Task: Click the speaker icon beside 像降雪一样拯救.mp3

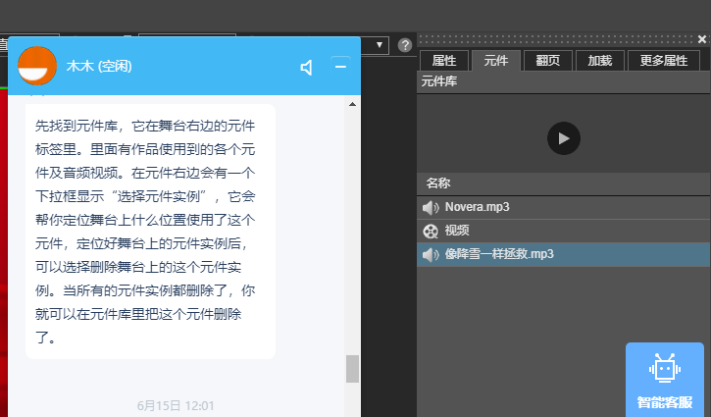Action: pos(431,255)
